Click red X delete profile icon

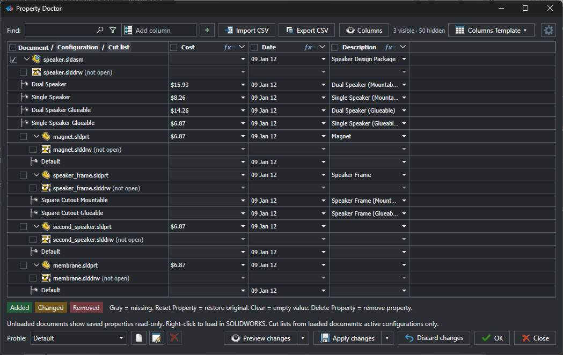pos(174,338)
